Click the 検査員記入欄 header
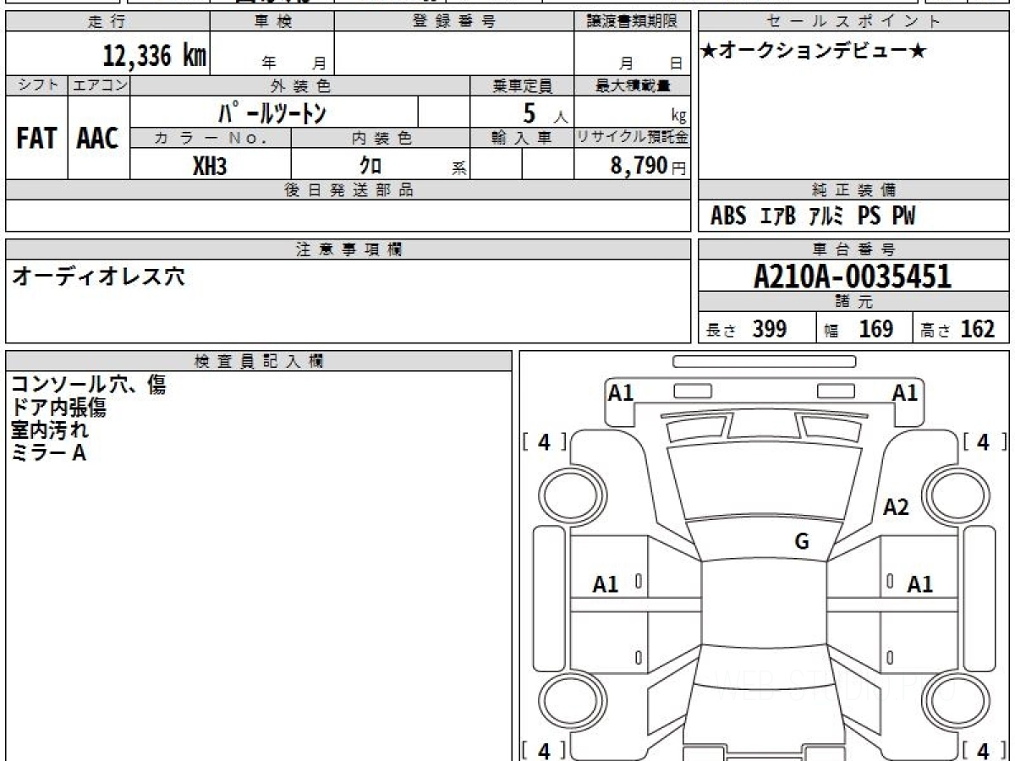 [259, 361]
